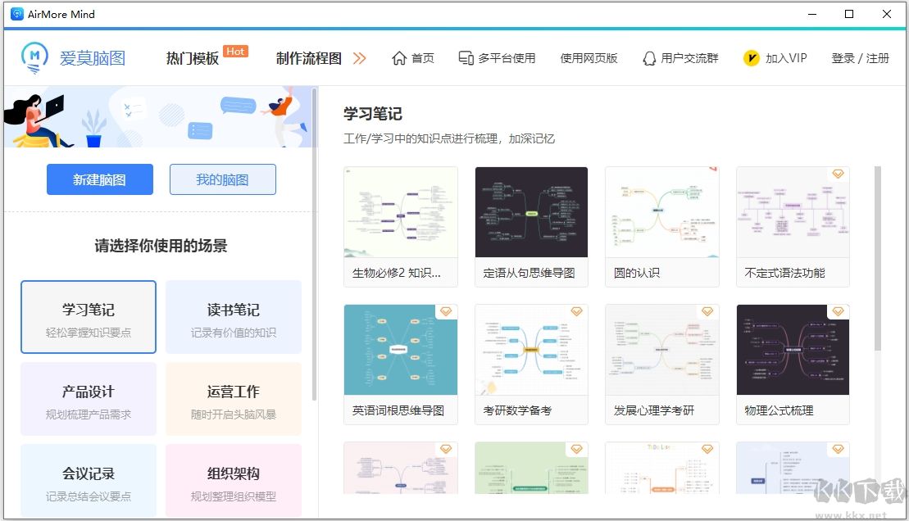Select the 组织架构 scene card

coord(234,480)
